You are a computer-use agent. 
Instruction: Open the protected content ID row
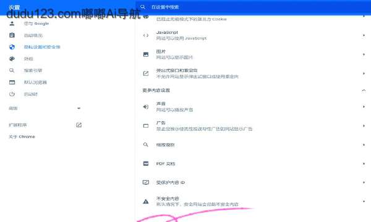click(x=253, y=183)
